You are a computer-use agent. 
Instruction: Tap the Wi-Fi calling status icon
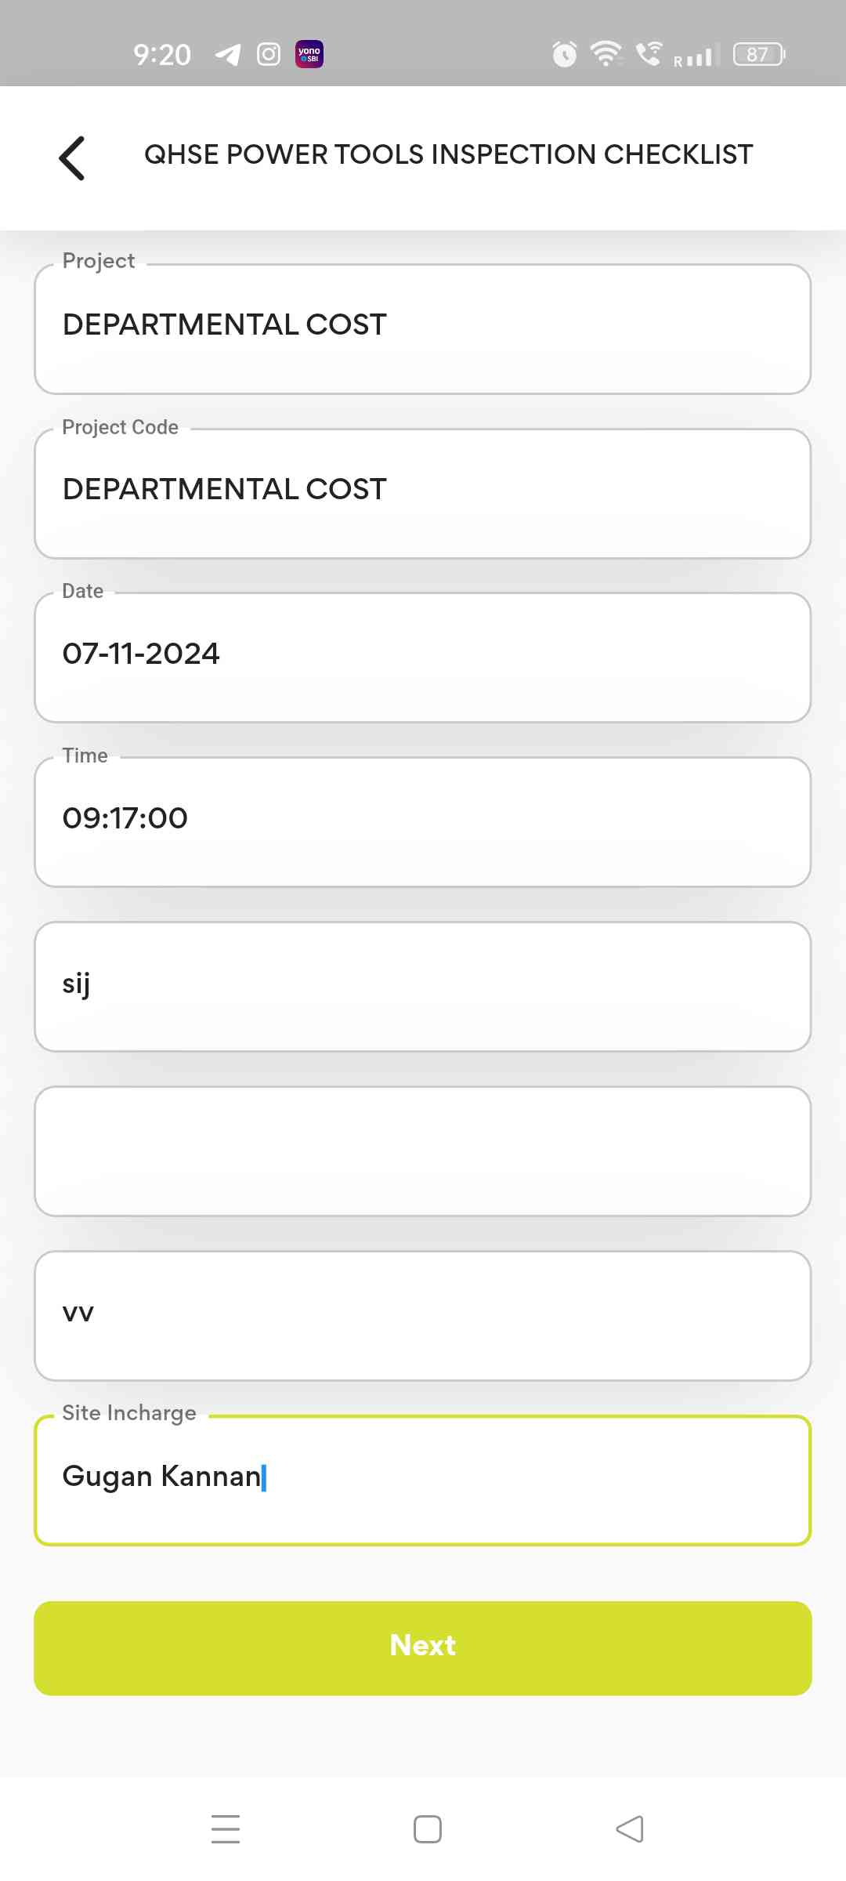tap(649, 53)
